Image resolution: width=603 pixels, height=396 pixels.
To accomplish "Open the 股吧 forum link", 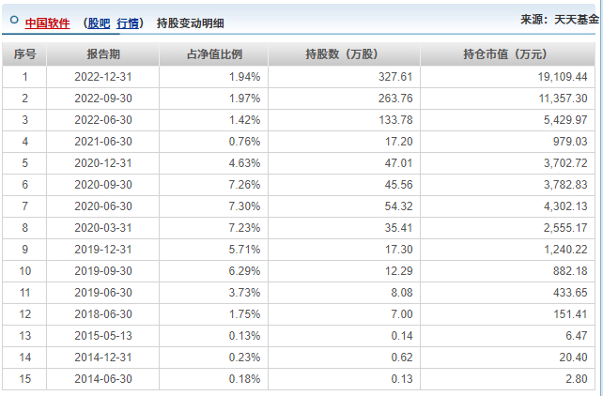I will point(98,23).
